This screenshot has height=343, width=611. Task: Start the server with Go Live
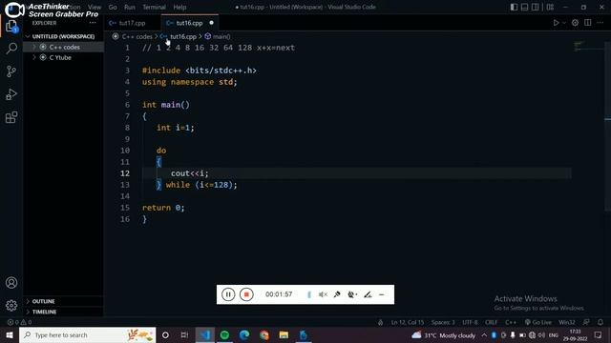[537, 322]
